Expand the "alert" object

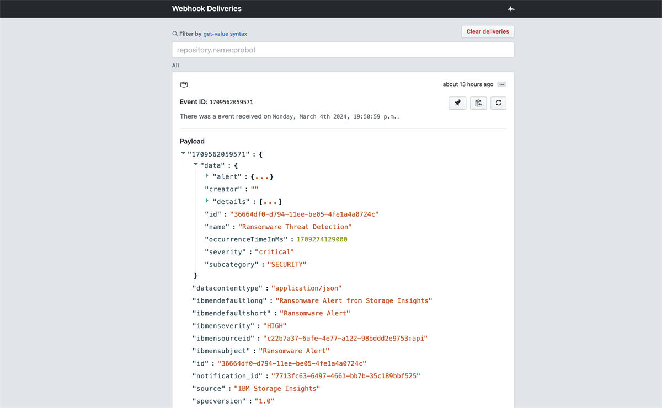click(x=207, y=176)
